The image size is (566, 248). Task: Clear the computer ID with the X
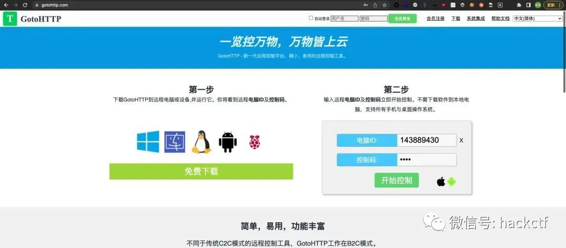pos(461,141)
